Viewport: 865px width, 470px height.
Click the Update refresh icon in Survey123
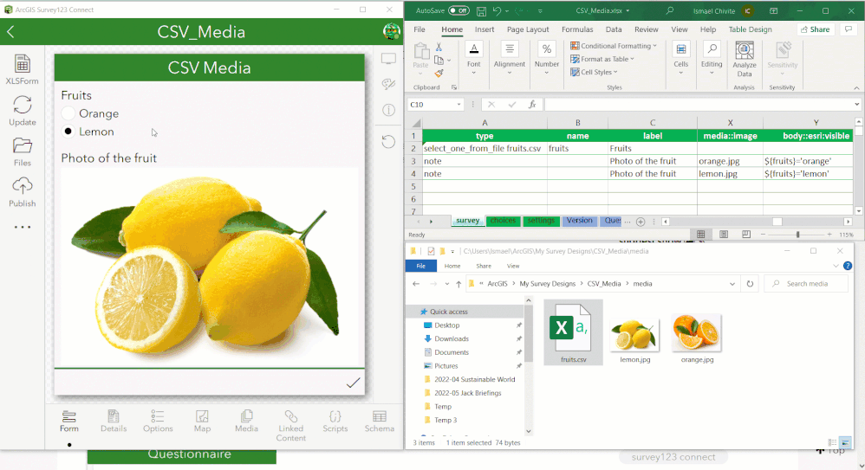coord(22,110)
